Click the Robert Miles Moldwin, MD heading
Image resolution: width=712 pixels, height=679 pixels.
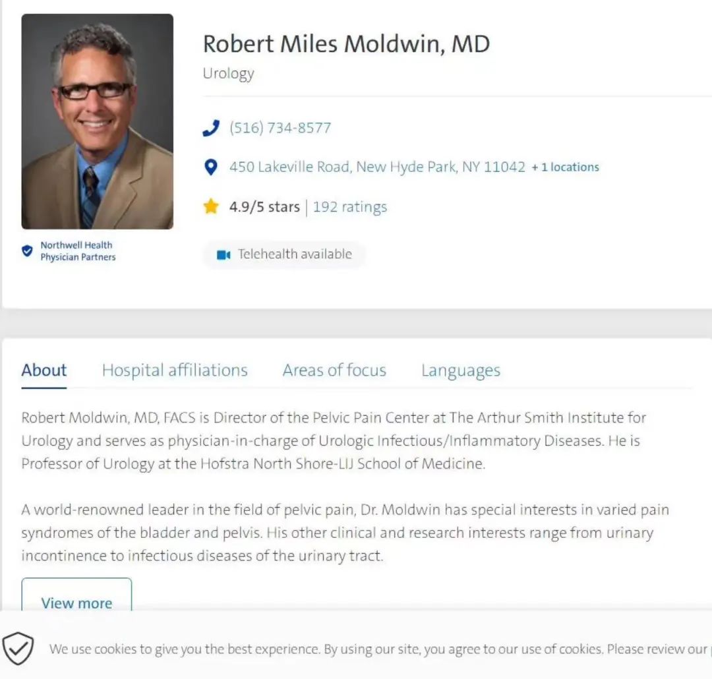(x=346, y=44)
